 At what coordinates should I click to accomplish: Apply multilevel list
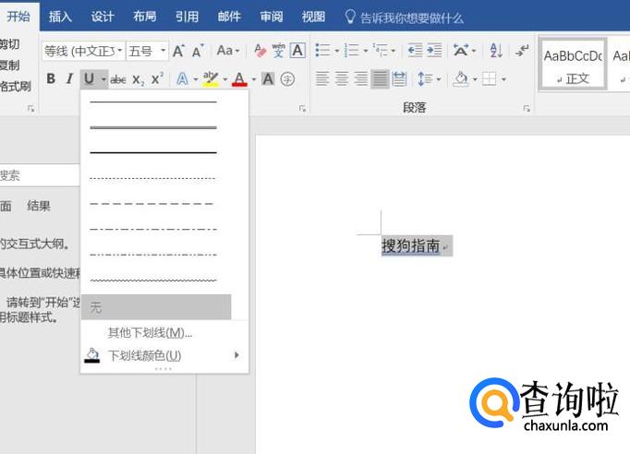380,51
